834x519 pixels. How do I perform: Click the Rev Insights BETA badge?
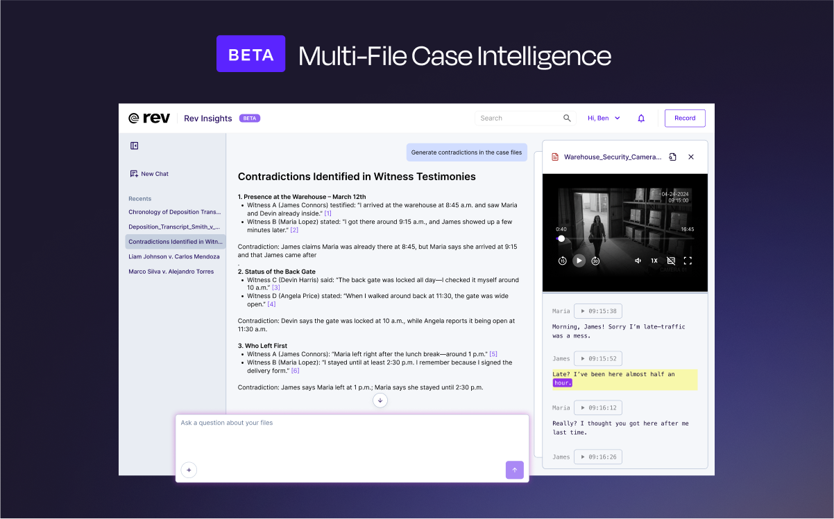[x=250, y=118]
